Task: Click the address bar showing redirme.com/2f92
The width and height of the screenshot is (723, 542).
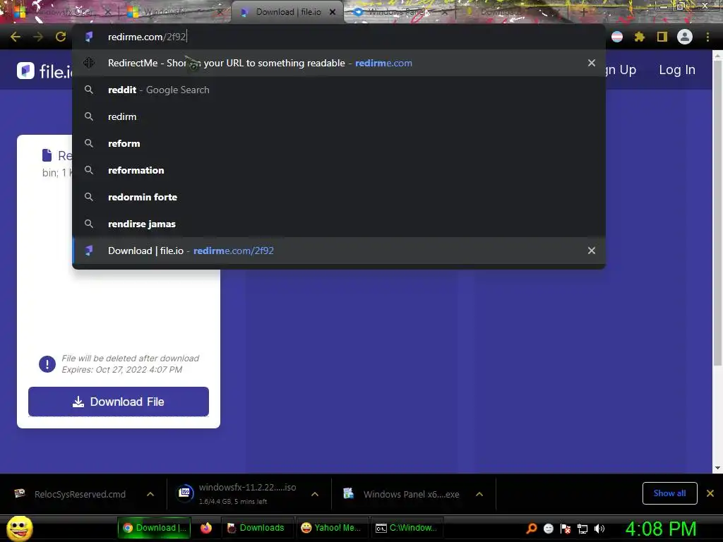Action: (x=338, y=37)
